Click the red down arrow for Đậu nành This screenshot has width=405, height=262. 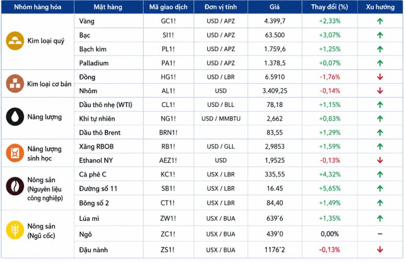pos(380,249)
